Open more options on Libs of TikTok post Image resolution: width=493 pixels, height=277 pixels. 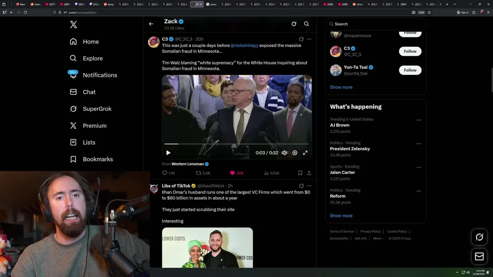point(309,186)
